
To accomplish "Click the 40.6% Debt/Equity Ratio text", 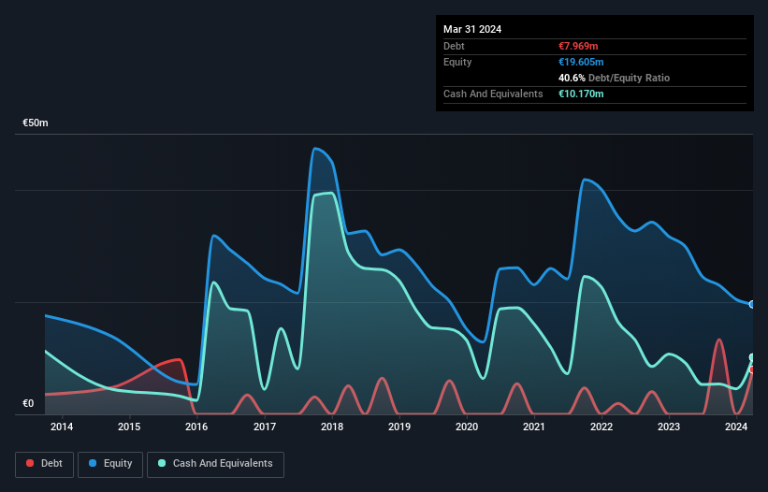I will point(615,78).
